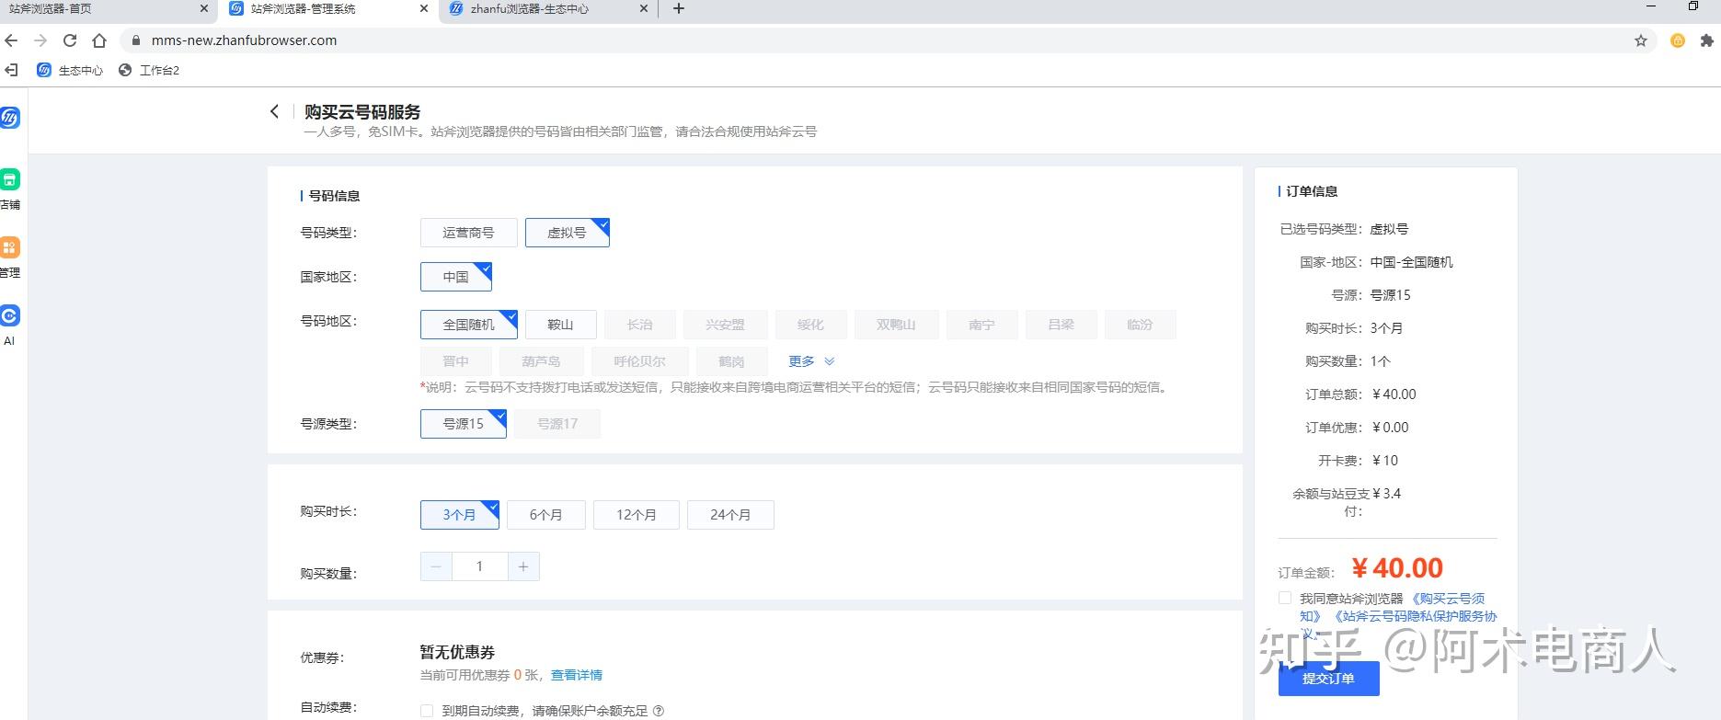Click the sidebar toggle icon in bookmarks bar

[x=11, y=70]
